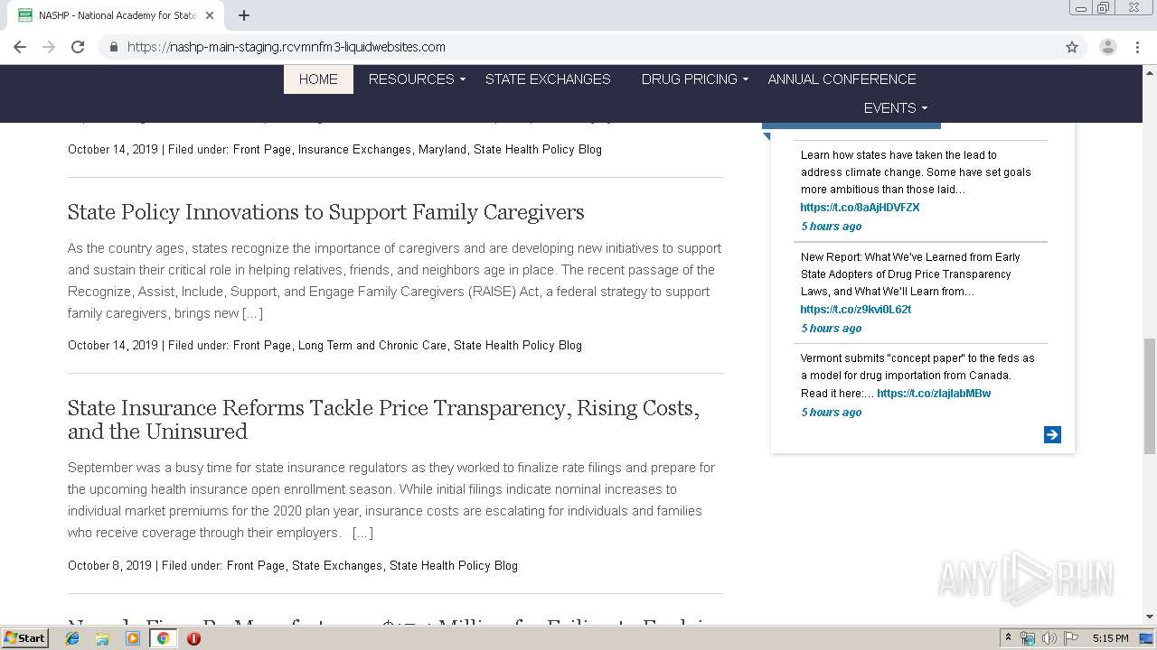Open tweet link t.co/zlajlabMBw
The image size is (1157, 650).
pyautogui.click(x=934, y=394)
